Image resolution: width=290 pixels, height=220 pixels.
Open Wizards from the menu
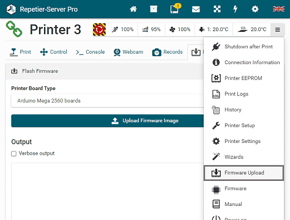(x=244, y=157)
